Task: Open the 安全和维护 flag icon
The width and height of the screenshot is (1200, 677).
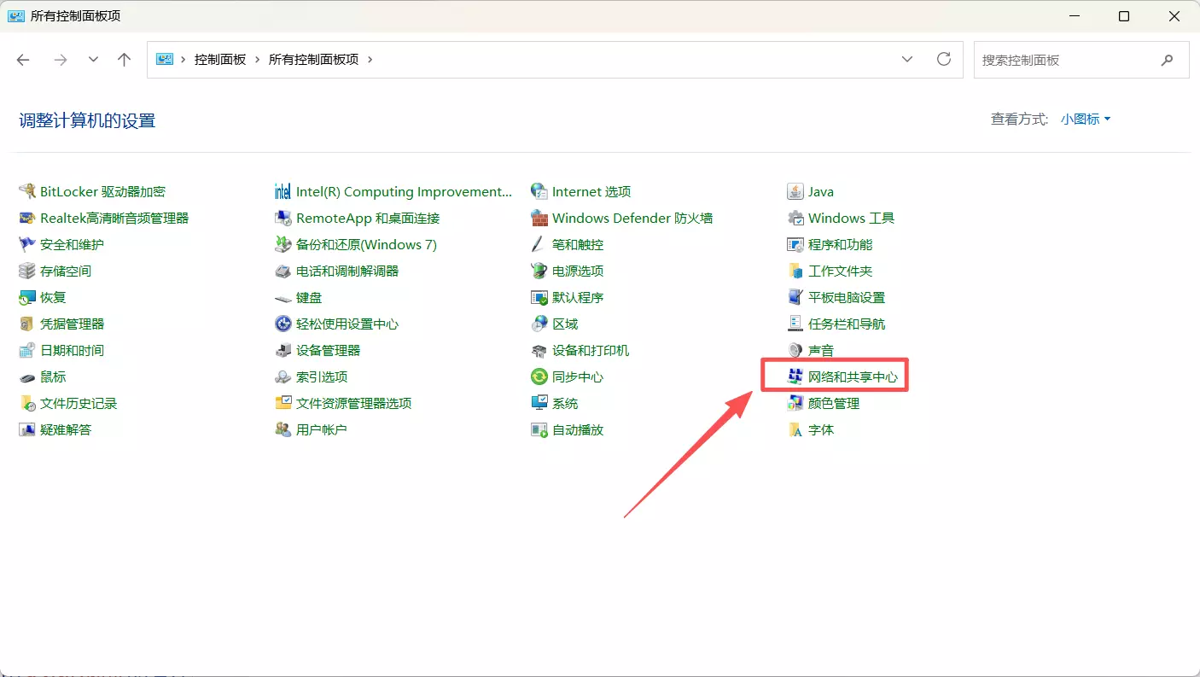Action: [x=26, y=244]
